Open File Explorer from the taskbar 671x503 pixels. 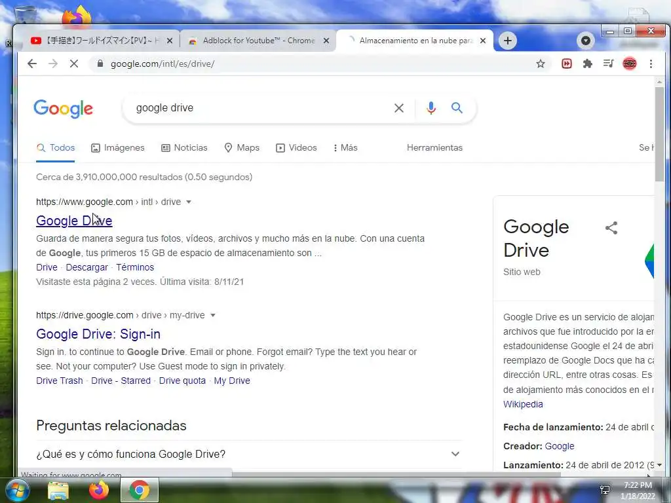pyautogui.click(x=58, y=491)
